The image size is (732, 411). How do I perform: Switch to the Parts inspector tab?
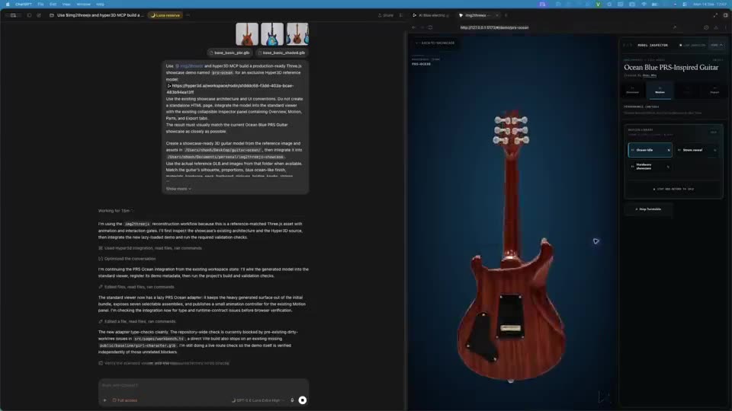point(687,91)
